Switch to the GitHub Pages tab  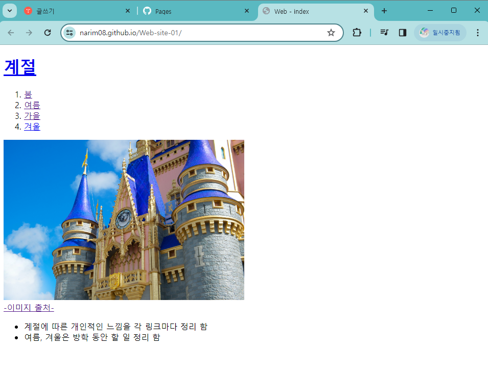196,11
